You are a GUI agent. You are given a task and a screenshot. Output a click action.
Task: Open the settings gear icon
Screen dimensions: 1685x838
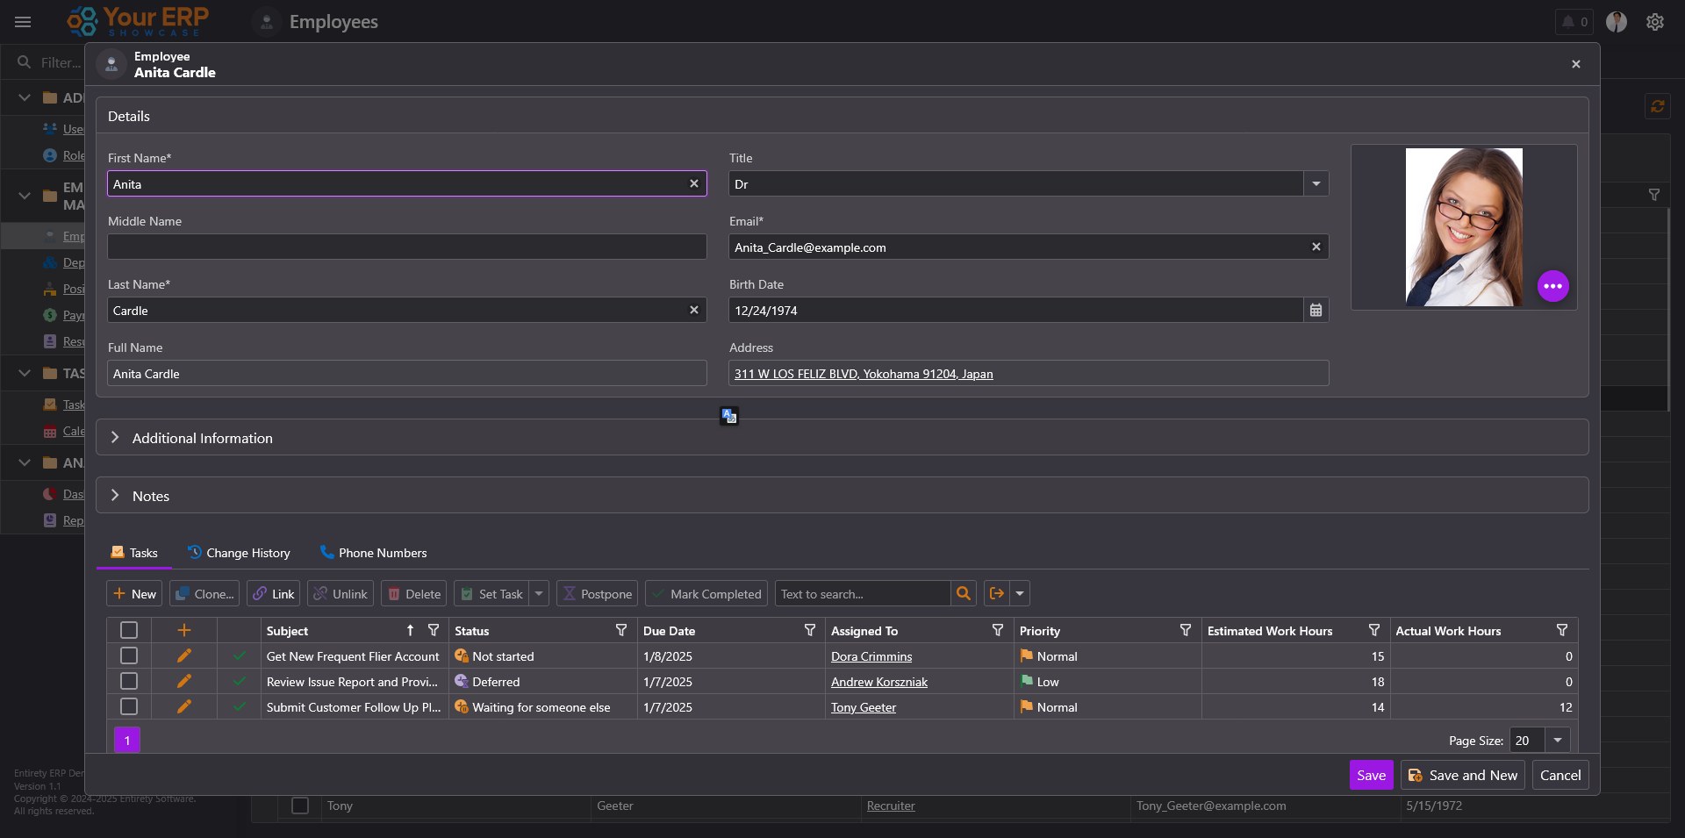click(1654, 22)
